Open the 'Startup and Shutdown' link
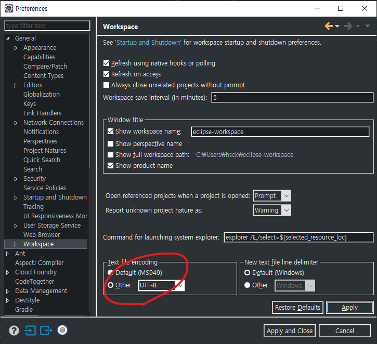The height and width of the screenshot is (344, 377). pos(148,43)
